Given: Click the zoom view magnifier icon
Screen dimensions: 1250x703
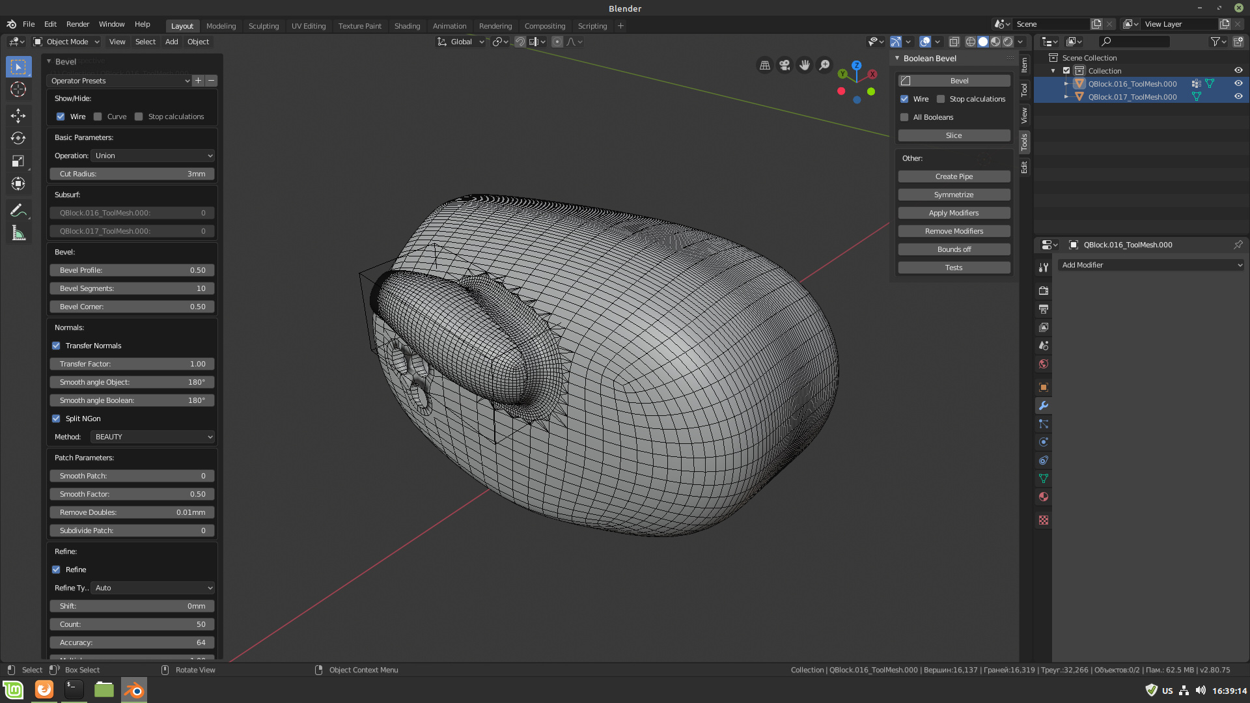Looking at the screenshot, I should (824, 65).
